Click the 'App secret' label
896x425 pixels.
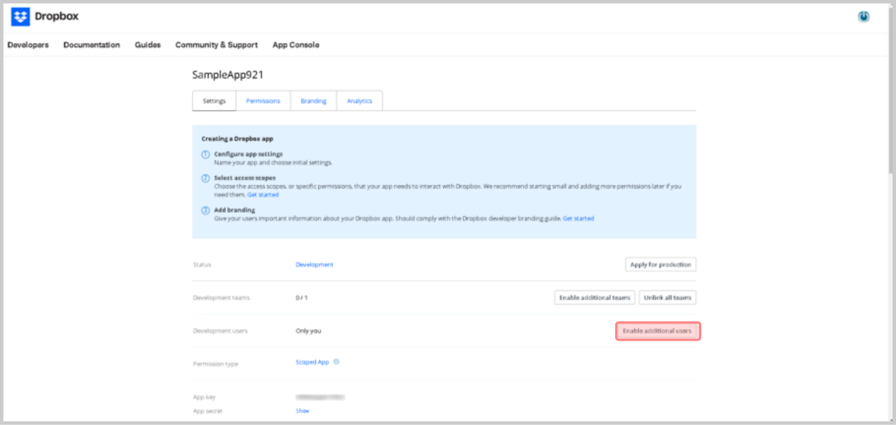pyautogui.click(x=207, y=411)
